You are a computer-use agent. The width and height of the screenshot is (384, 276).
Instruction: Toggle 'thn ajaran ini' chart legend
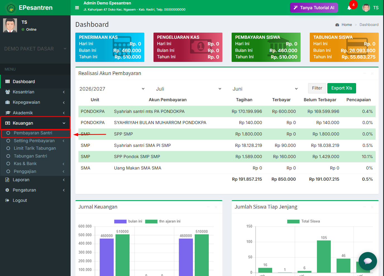tap(163, 221)
